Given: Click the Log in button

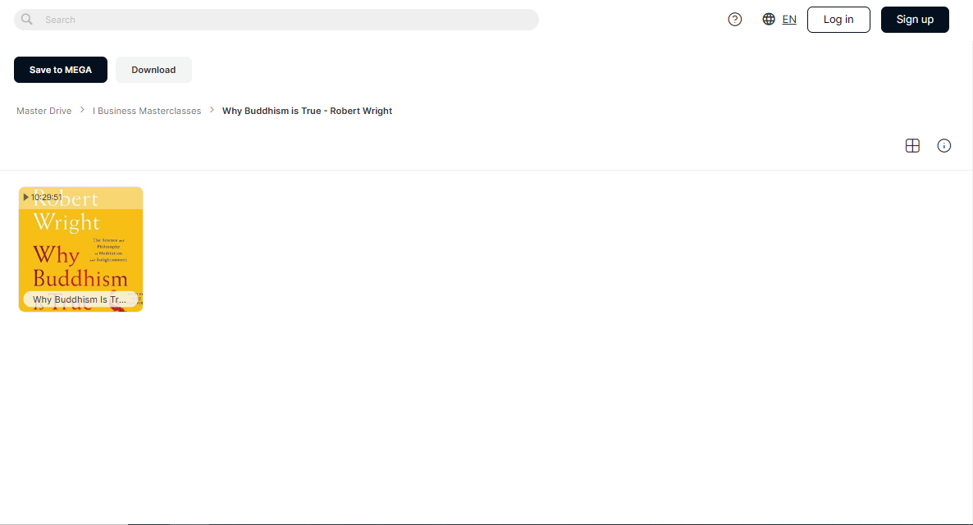Looking at the screenshot, I should (838, 20).
